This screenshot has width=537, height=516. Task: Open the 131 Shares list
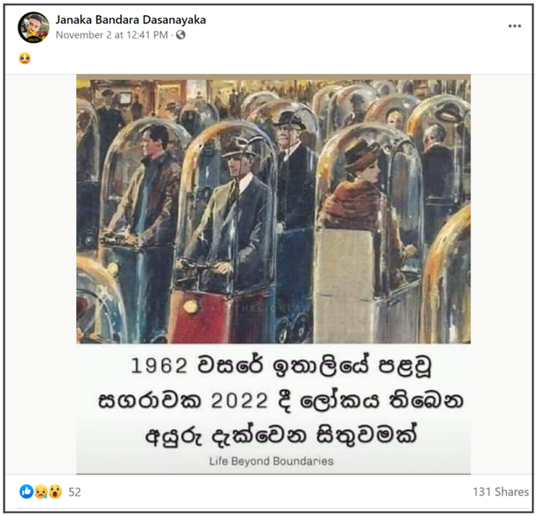pos(501,492)
